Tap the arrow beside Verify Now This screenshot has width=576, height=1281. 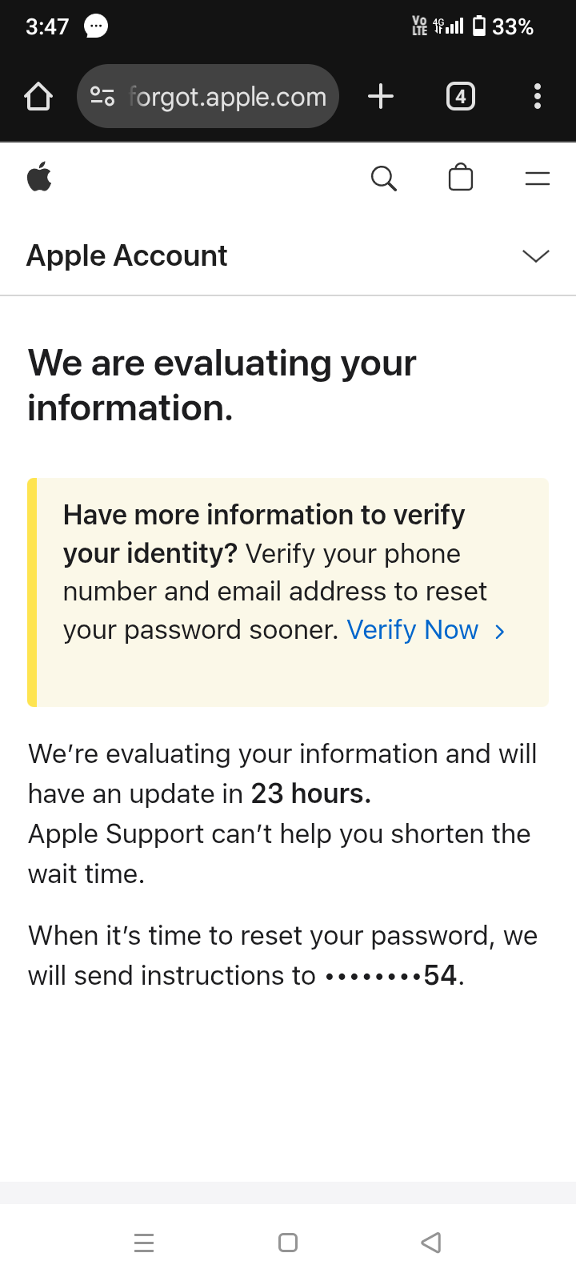pyautogui.click(x=501, y=632)
